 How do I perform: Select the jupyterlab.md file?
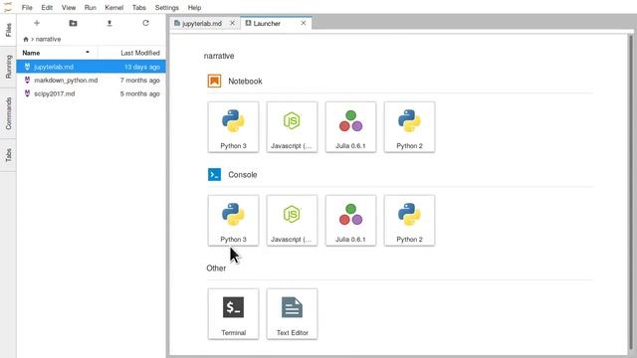point(91,67)
